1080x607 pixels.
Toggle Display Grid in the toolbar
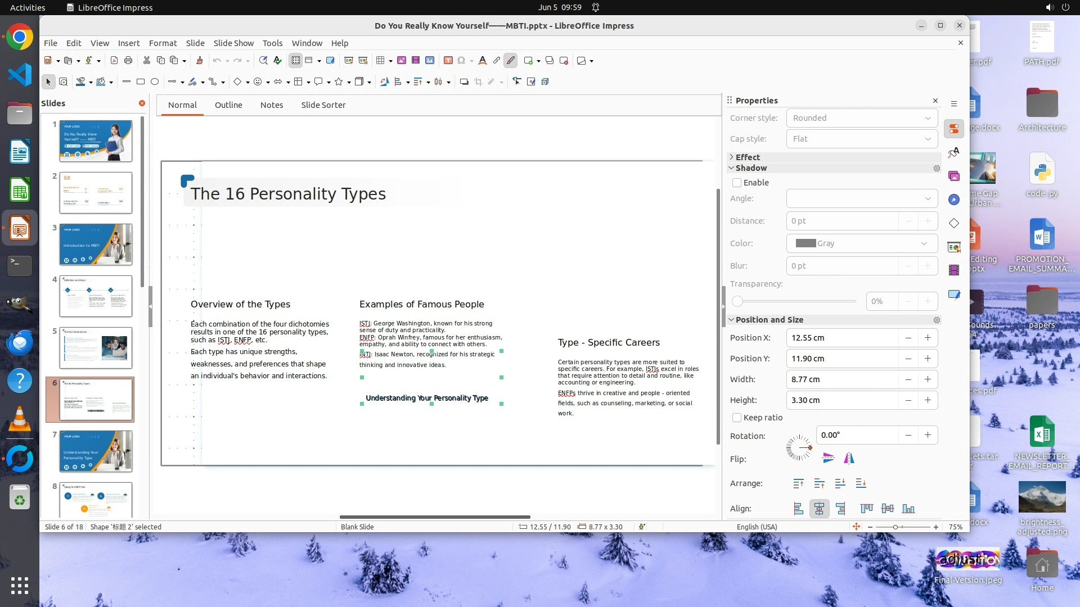(295, 60)
